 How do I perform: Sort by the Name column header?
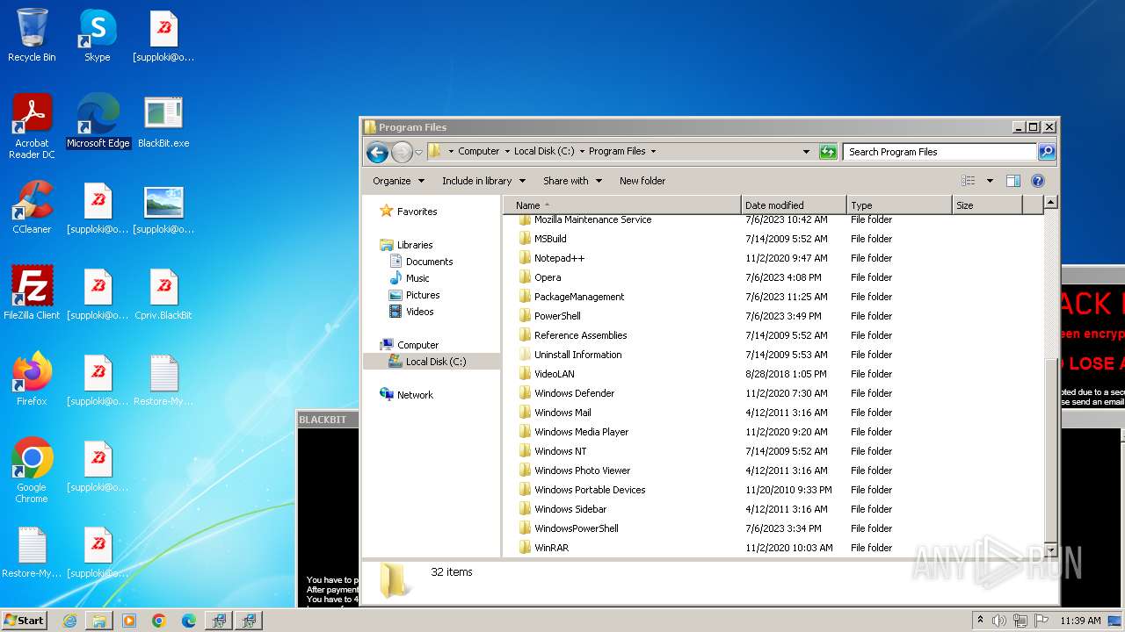tap(622, 205)
